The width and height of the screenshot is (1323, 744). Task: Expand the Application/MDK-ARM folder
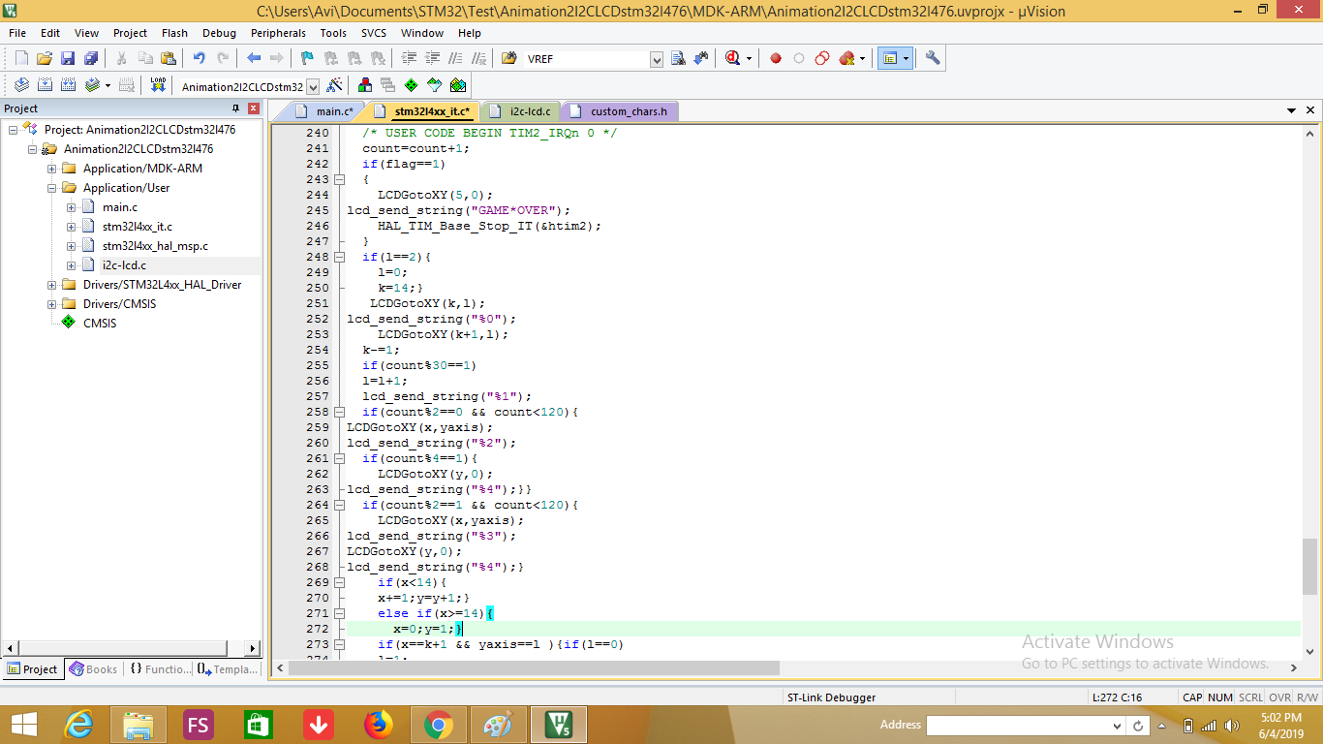pos(52,169)
